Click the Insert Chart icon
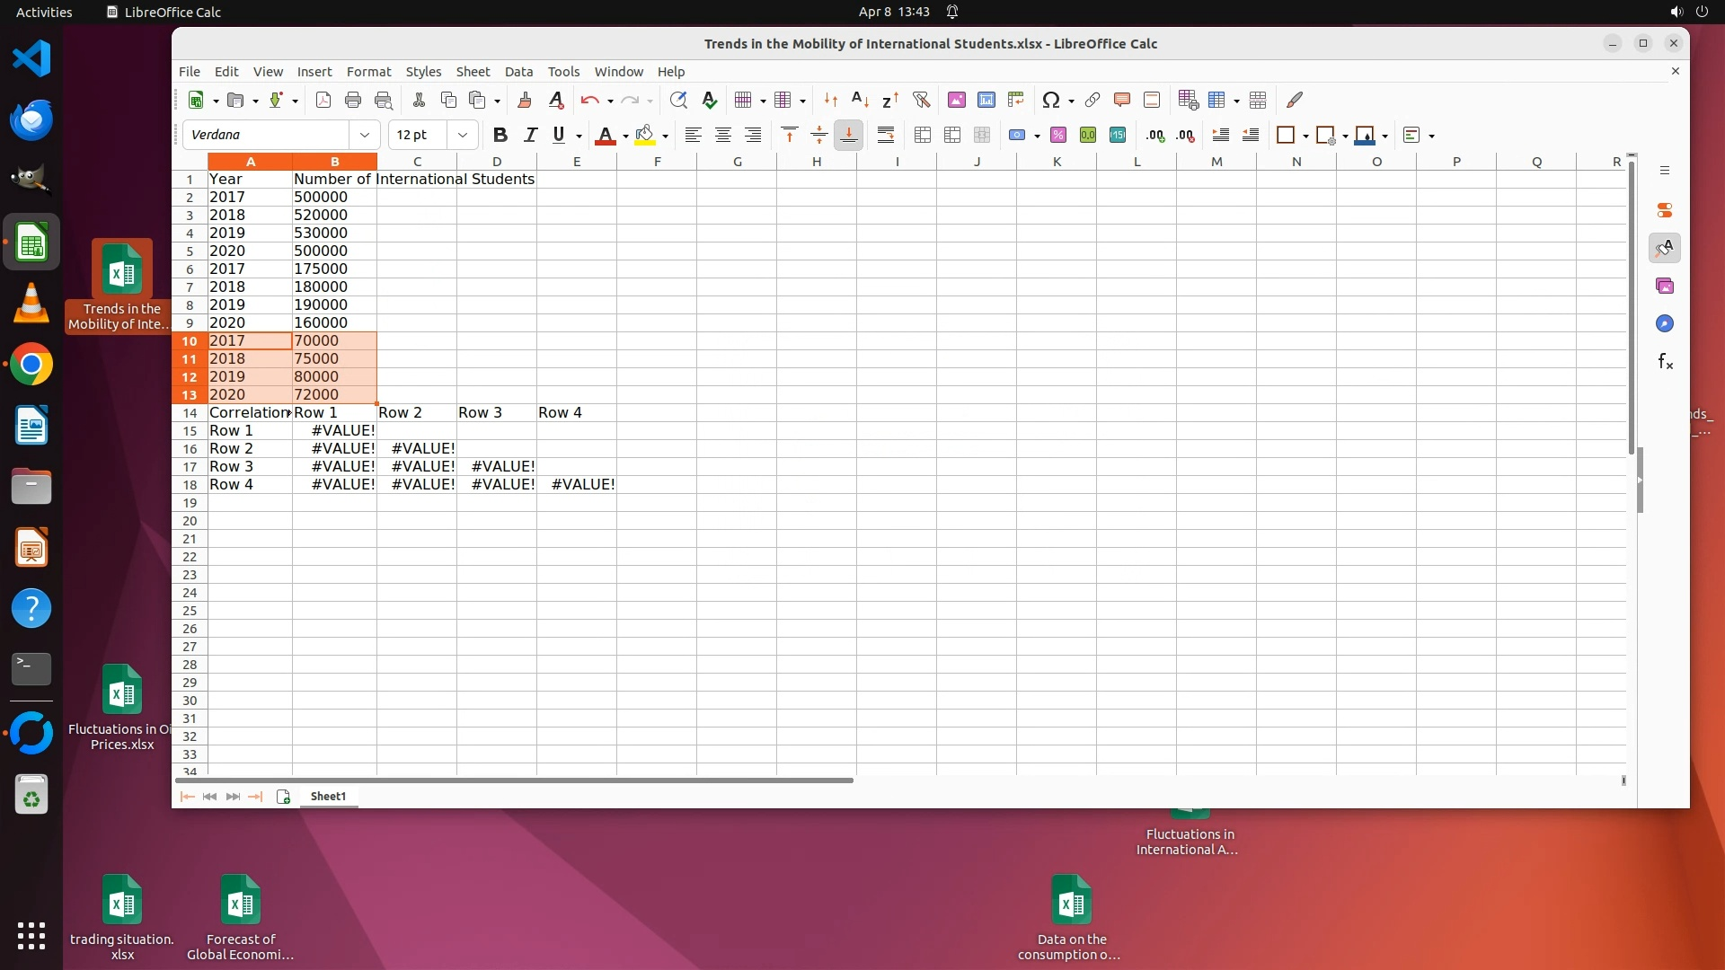The width and height of the screenshot is (1725, 970). pyautogui.click(x=986, y=101)
